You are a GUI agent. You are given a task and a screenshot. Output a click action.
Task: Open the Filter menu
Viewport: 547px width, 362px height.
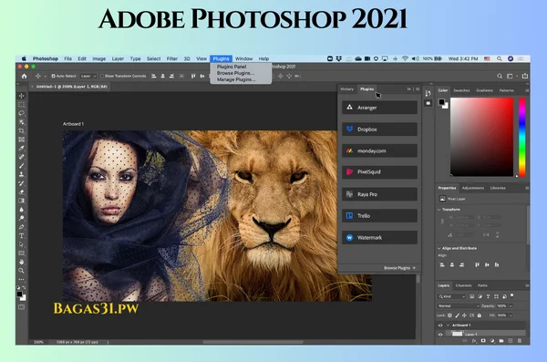(172, 58)
